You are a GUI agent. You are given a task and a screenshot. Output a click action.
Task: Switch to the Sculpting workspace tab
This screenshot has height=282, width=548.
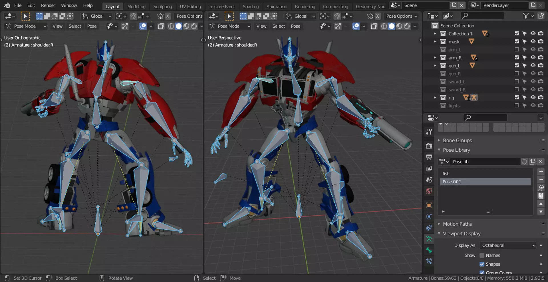[163, 6]
